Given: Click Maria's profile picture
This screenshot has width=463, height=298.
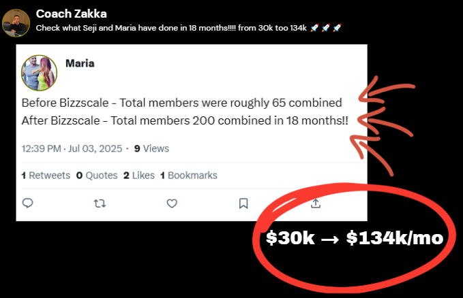Looking at the screenshot, I should point(39,72).
